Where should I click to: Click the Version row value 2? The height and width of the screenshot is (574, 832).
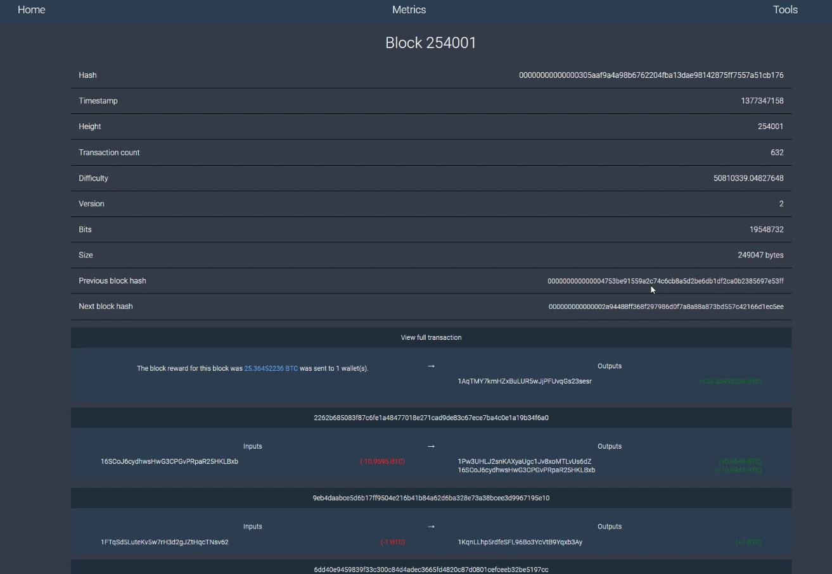781,204
